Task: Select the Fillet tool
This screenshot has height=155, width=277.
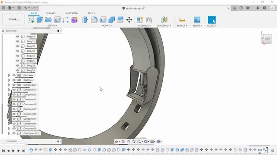Action: point(94,20)
